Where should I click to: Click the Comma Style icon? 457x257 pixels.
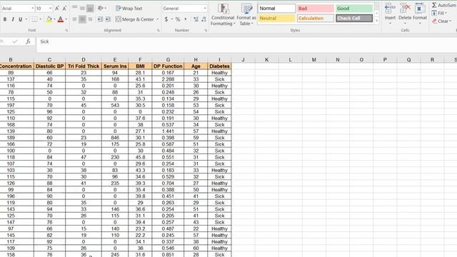pos(186,19)
